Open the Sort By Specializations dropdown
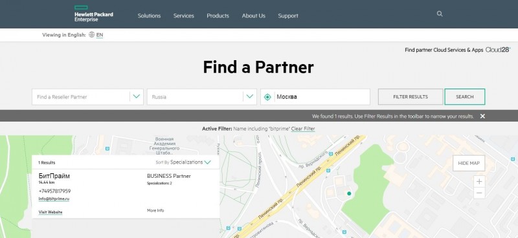 183,162
